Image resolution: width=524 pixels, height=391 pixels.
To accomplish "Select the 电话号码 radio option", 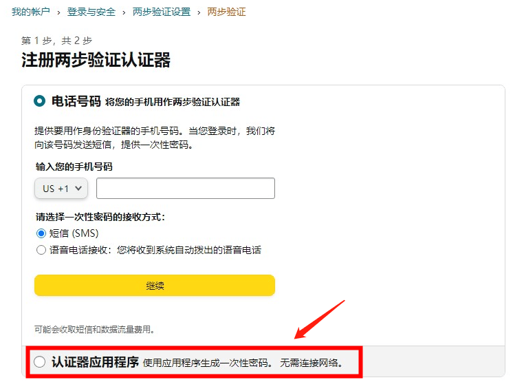I will click(x=39, y=101).
